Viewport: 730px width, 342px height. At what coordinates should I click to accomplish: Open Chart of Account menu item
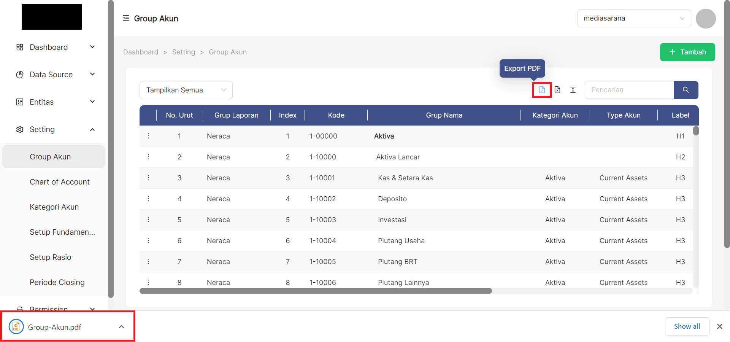60,182
